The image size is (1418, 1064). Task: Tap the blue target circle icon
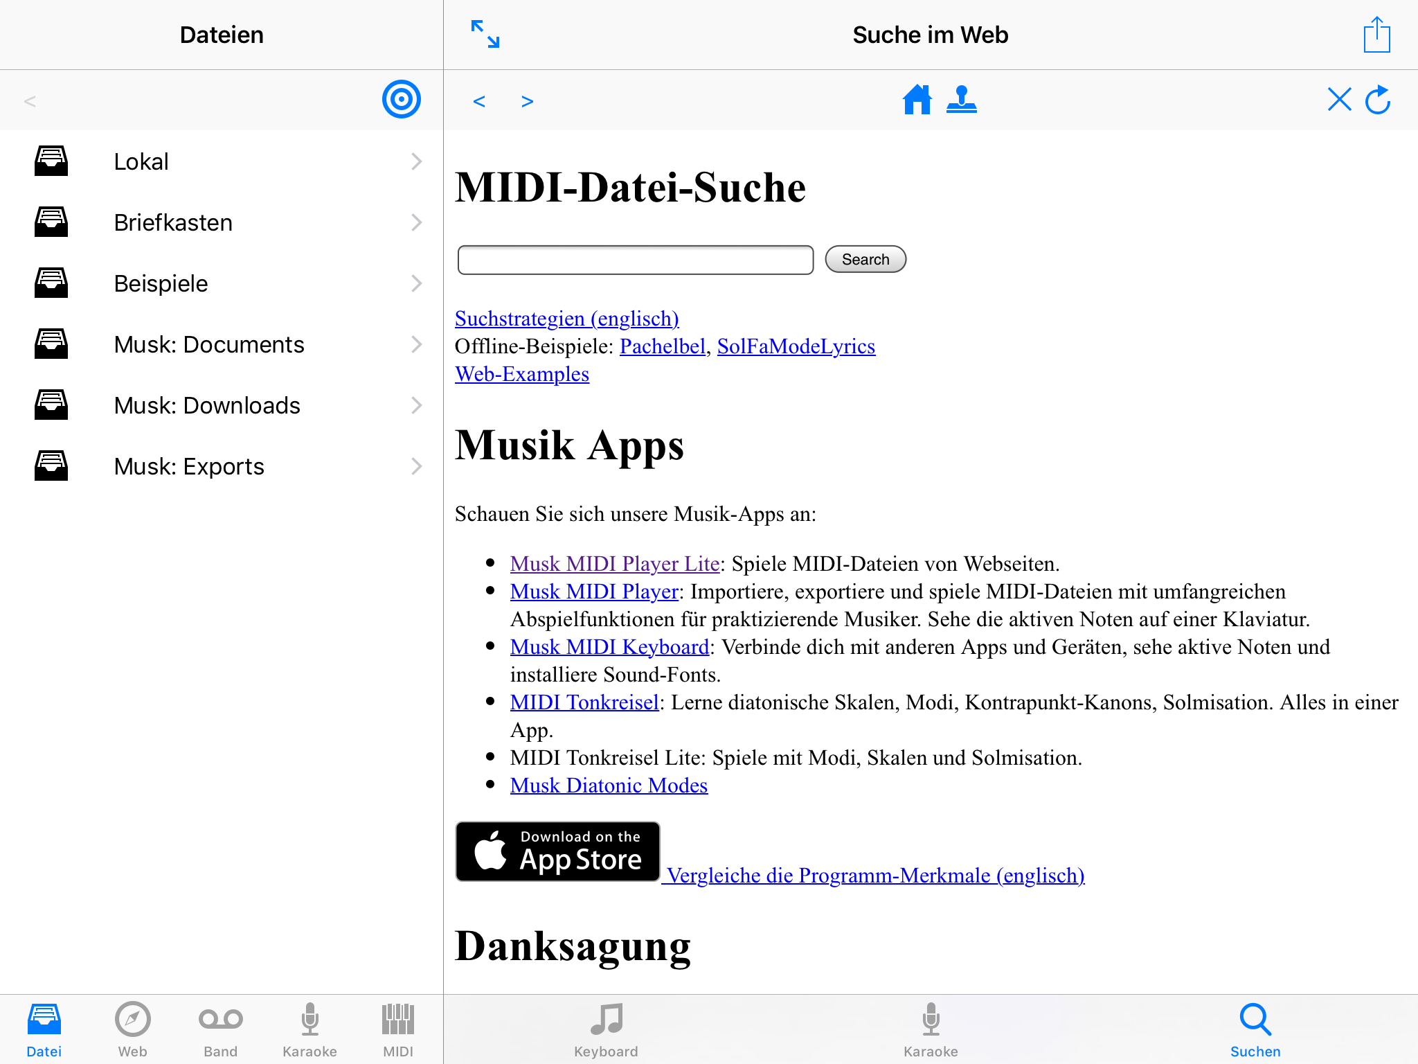pyautogui.click(x=401, y=100)
